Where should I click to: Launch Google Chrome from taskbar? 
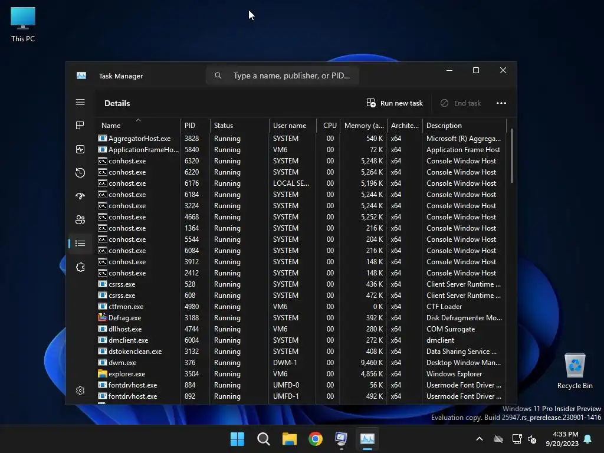(x=316, y=439)
